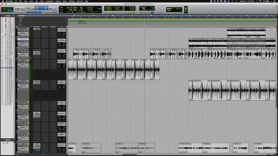The width and height of the screenshot is (278, 156).
Task: Start playback with the green Play button
Action: point(130,13)
